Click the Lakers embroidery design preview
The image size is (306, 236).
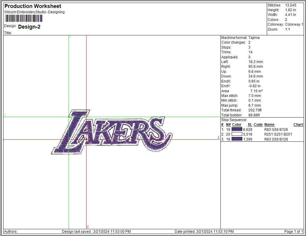click(112, 132)
